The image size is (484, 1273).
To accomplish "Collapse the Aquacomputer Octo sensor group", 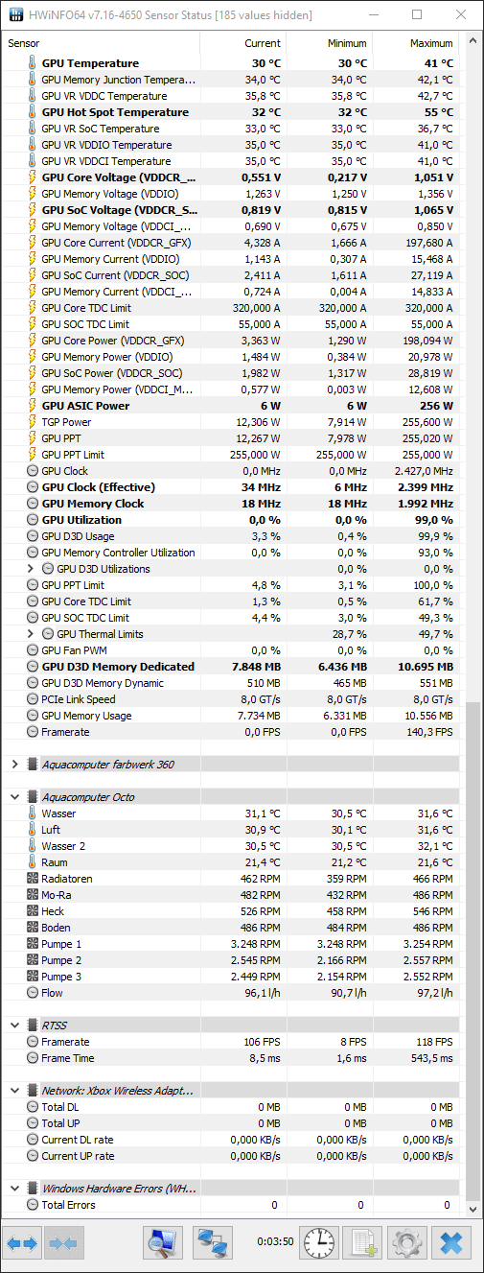I will click(x=14, y=797).
